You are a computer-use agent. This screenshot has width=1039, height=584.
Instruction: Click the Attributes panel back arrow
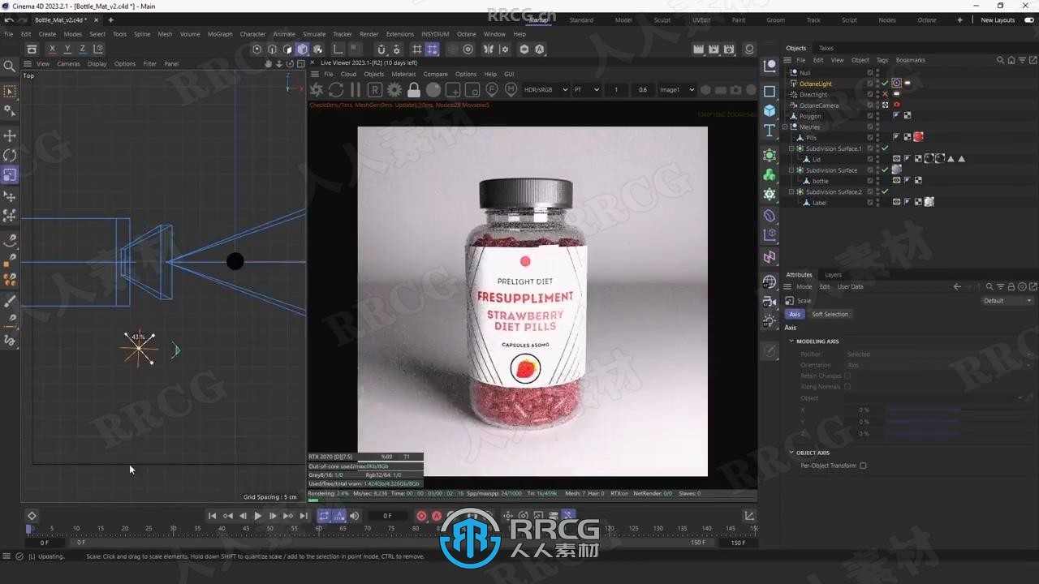[957, 286]
